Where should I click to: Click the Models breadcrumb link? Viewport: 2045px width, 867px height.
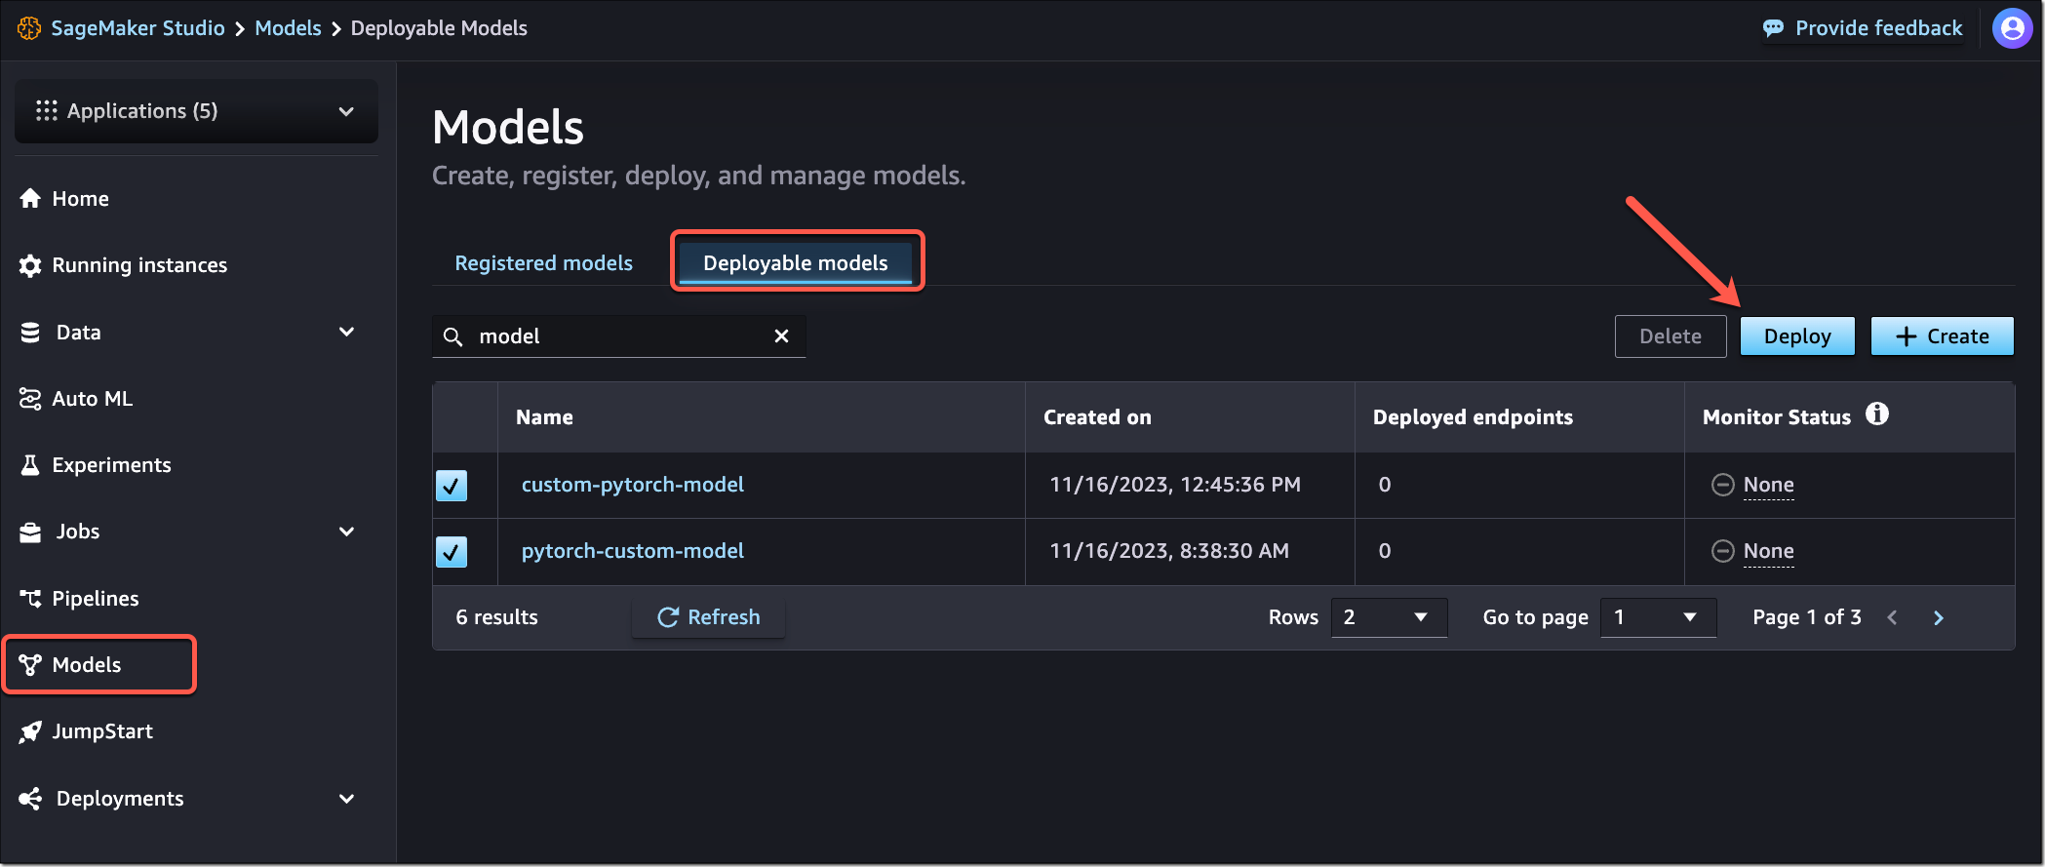(x=288, y=28)
